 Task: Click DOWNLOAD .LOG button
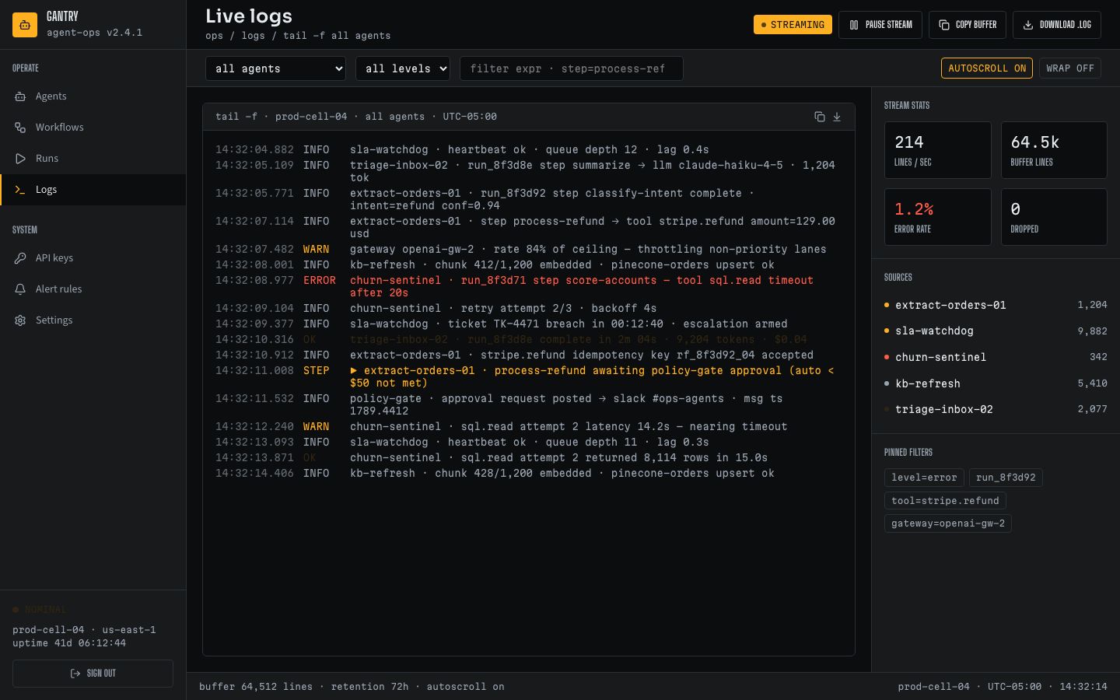(1057, 25)
